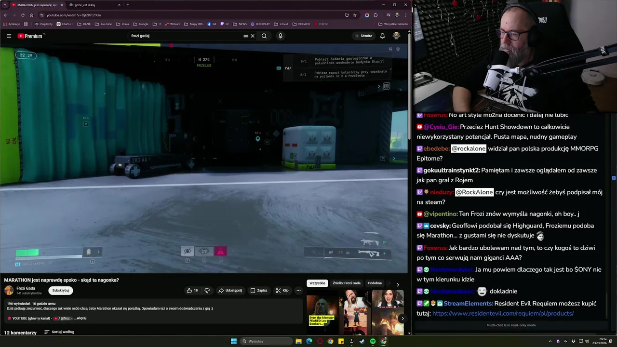This screenshot has width=617, height=347.
Task: Subscribe with the Subskrybuj button
Action: [61, 291]
